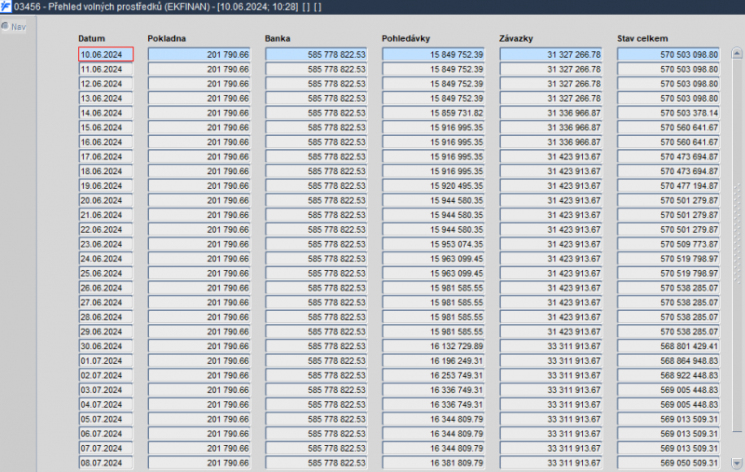The width and height of the screenshot is (745, 472).
Task: Click Pohledávky value 16 381 809.79
Action: [433, 463]
